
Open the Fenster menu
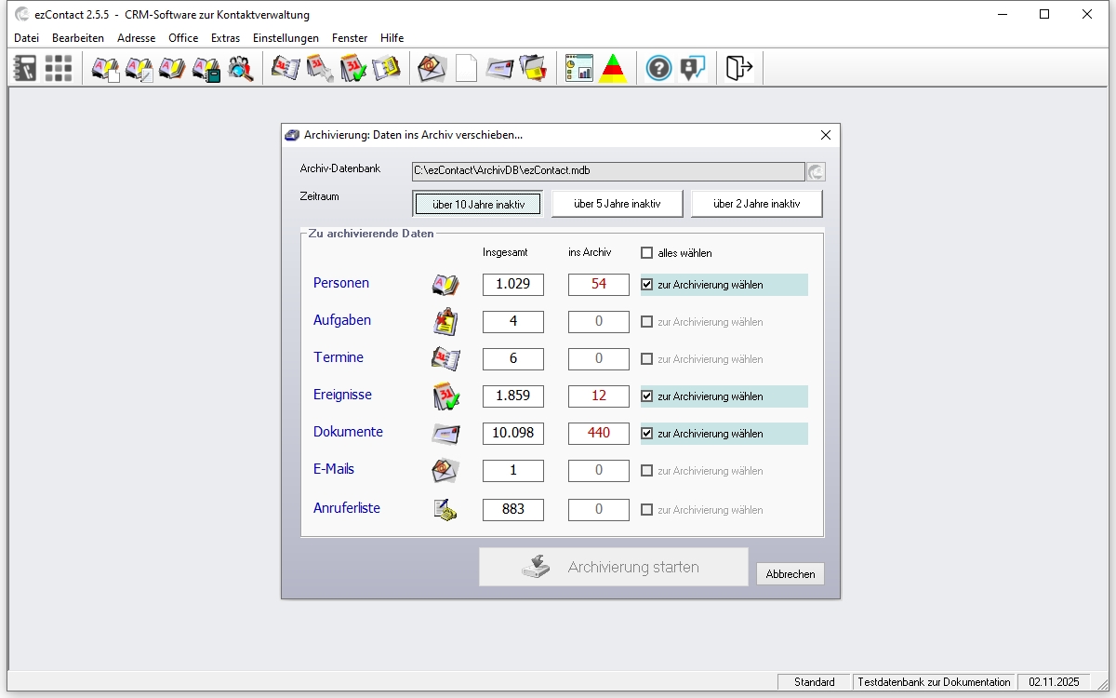tap(350, 38)
